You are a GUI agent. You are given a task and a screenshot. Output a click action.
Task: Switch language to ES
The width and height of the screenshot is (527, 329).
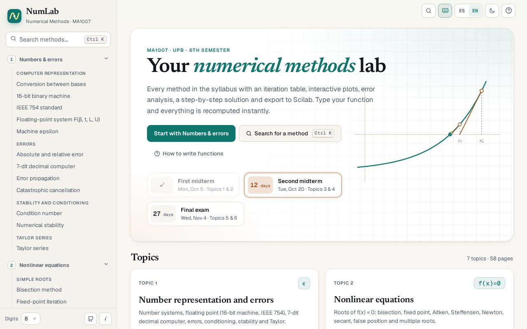(462, 11)
